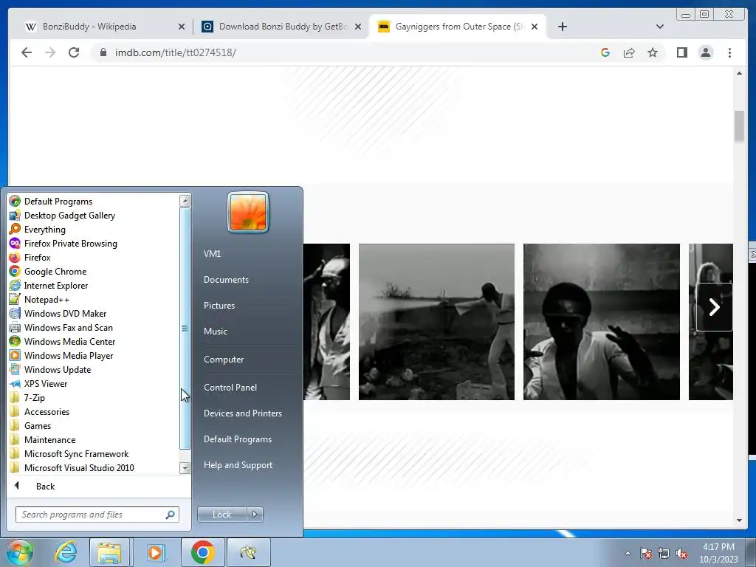Close the Download Bonzi Buddy tab

[358, 27]
